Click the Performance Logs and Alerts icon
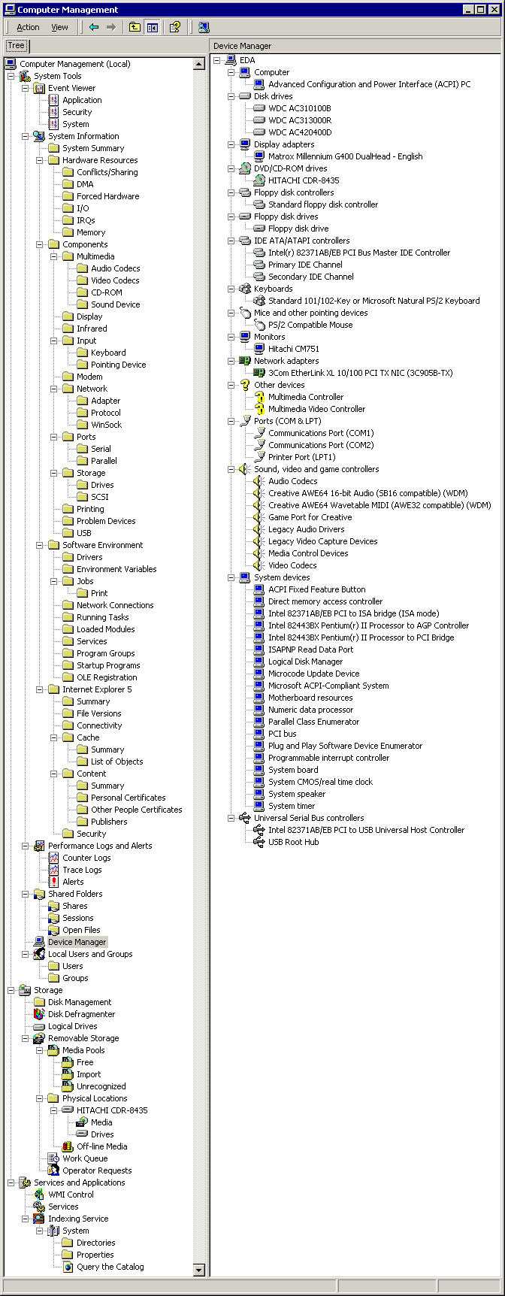Viewport: 505px width, 1296px height. [39, 846]
